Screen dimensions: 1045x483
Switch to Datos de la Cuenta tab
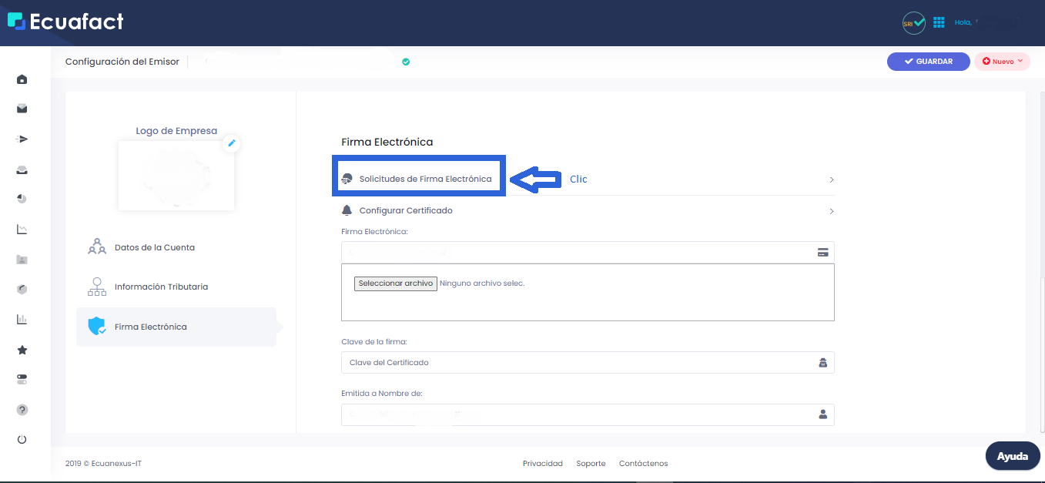[154, 247]
